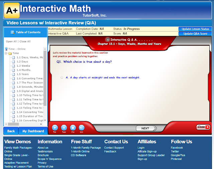214x169 pixels.
Task: Open lesson 1.9 Digital and Analog
Action: 30,91
